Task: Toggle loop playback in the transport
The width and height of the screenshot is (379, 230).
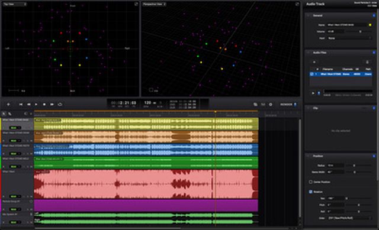Action: click(60, 105)
